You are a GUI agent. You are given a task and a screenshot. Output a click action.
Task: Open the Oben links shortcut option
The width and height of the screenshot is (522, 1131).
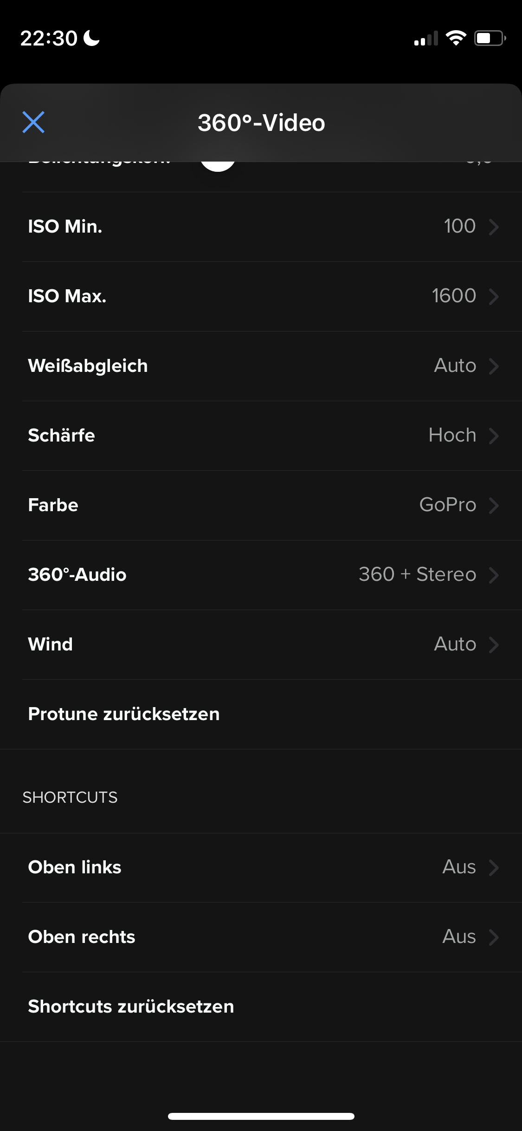click(261, 867)
